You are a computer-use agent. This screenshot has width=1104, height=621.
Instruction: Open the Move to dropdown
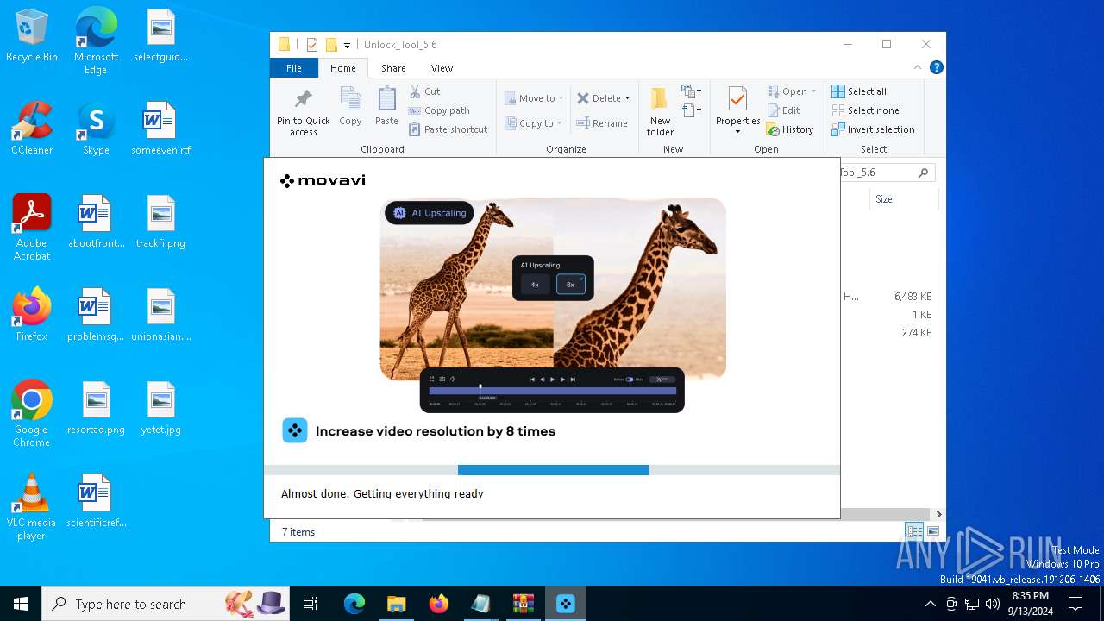[x=534, y=98]
